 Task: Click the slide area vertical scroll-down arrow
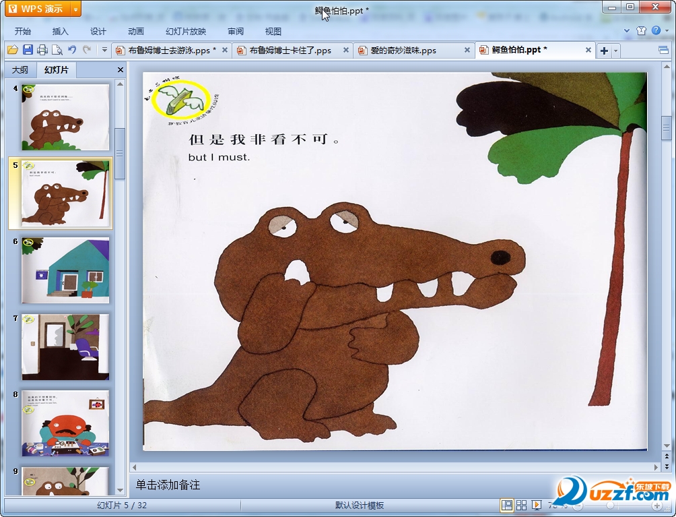click(x=667, y=446)
